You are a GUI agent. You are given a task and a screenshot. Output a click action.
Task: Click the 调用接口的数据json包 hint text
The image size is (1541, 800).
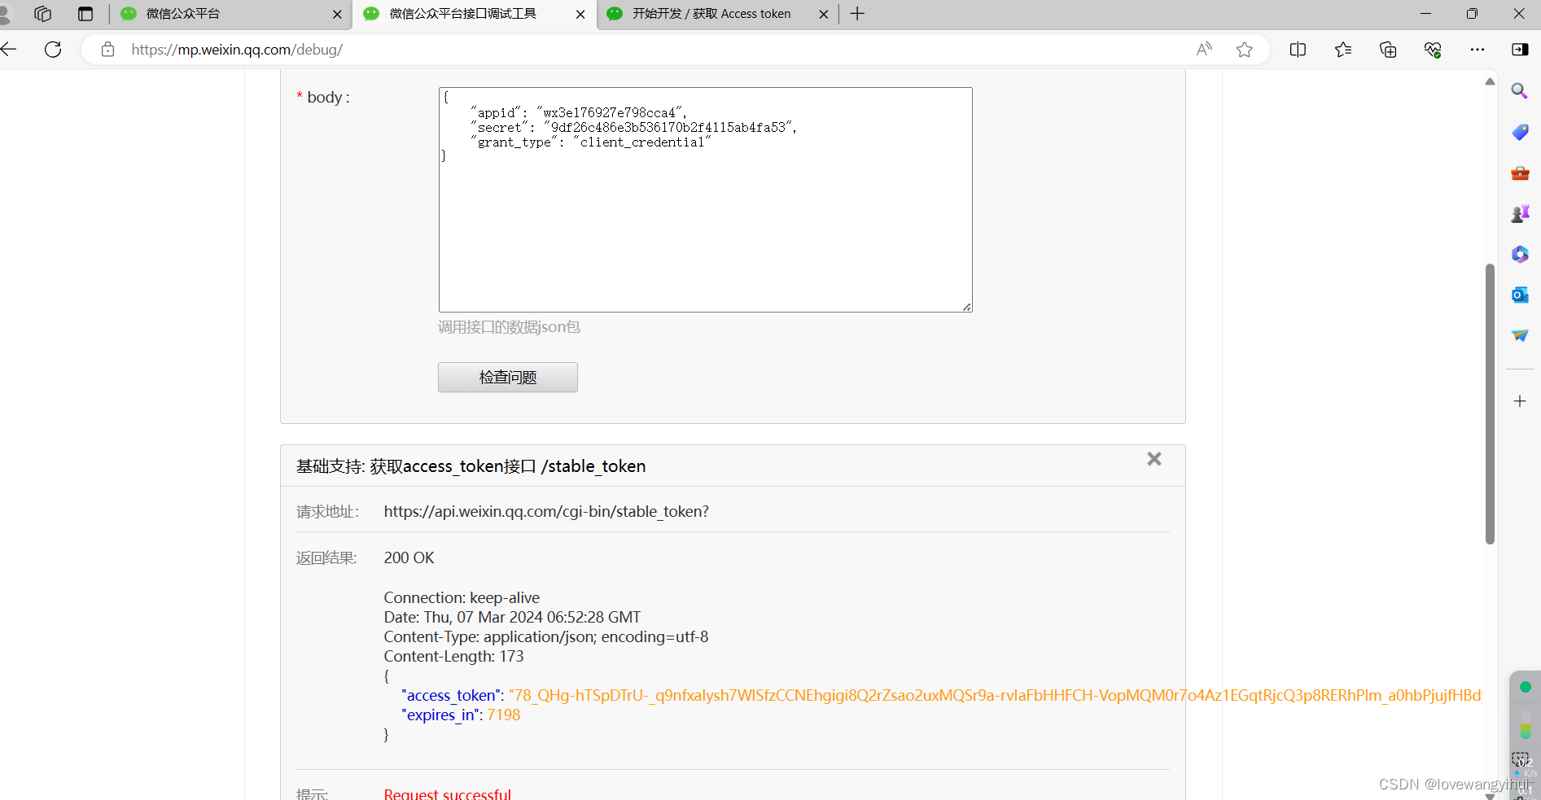pos(509,327)
